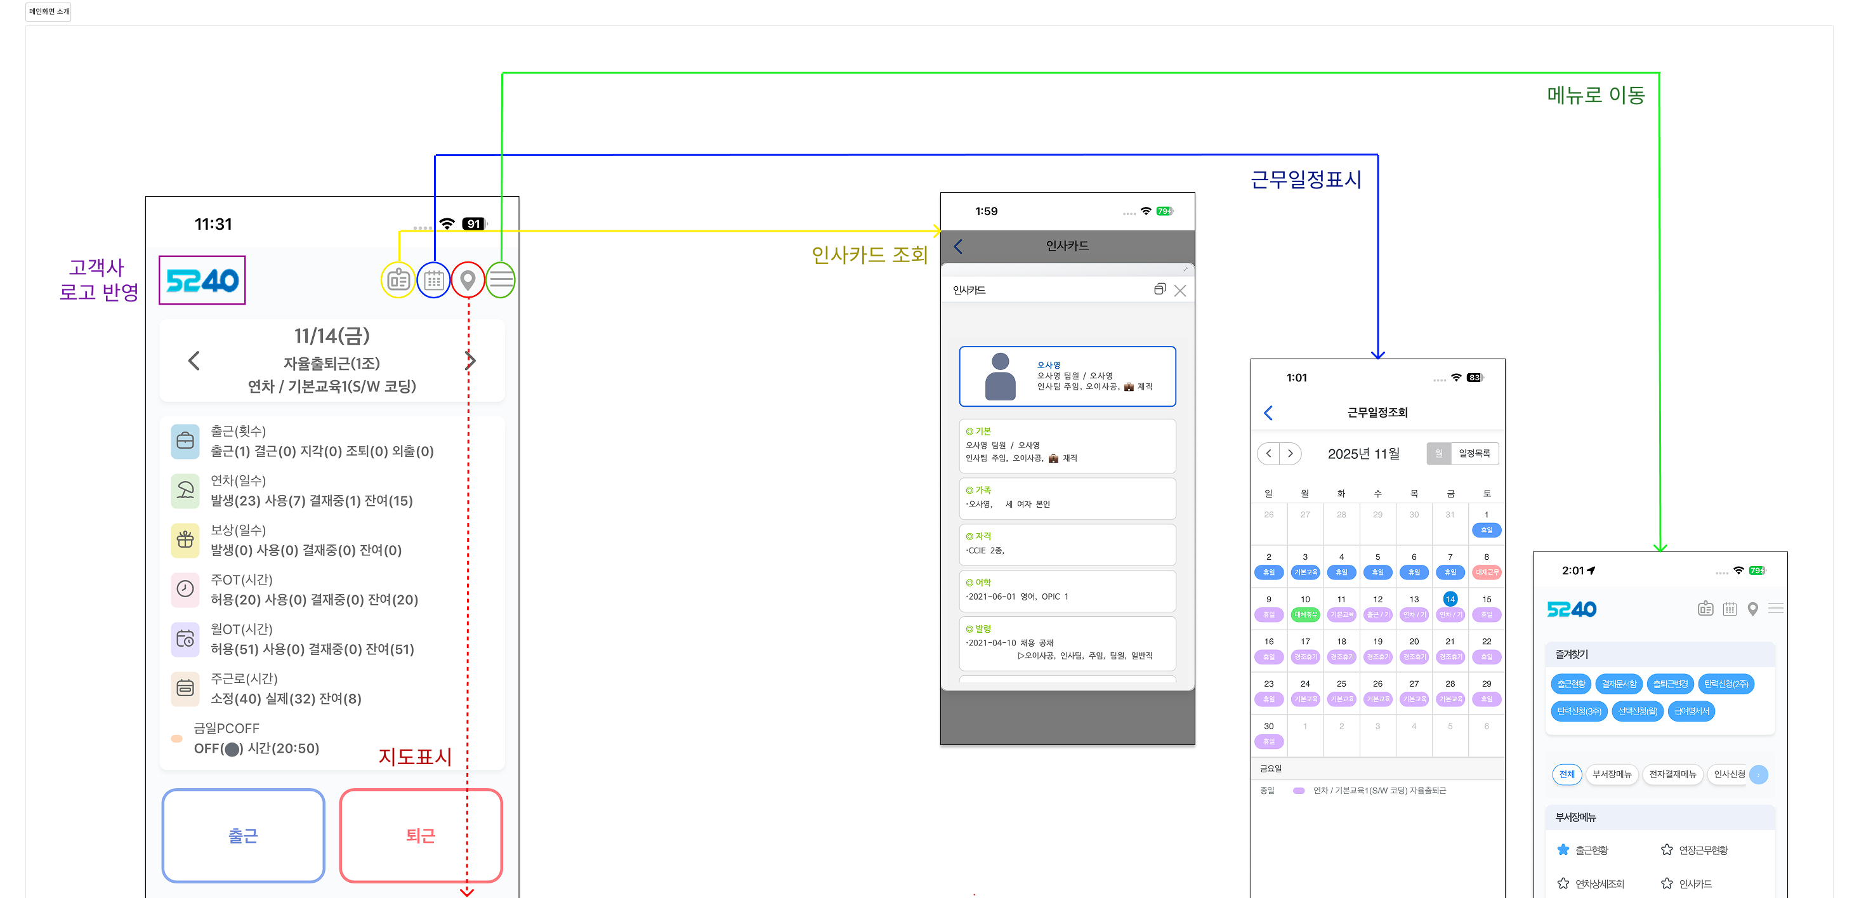
Task: Click the 대체휴무 tag on November 10
Action: 1306,615
